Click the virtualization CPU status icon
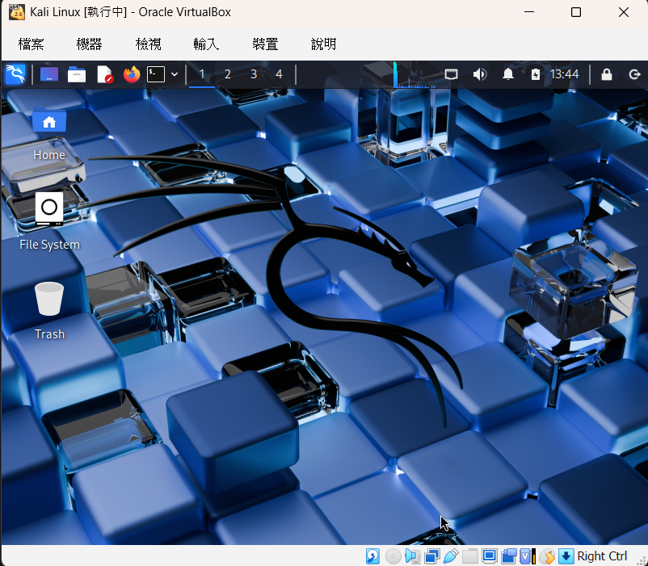Viewport: 648px width, 566px height. [x=528, y=556]
